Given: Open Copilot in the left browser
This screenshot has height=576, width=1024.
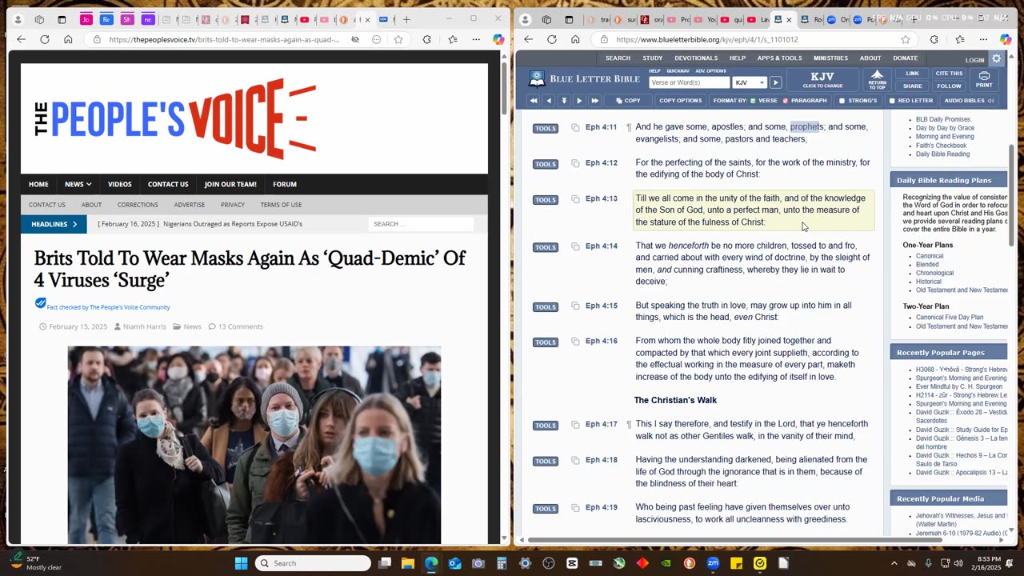Looking at the screenshot, I should pyautogui.click(x=498, y=39).
